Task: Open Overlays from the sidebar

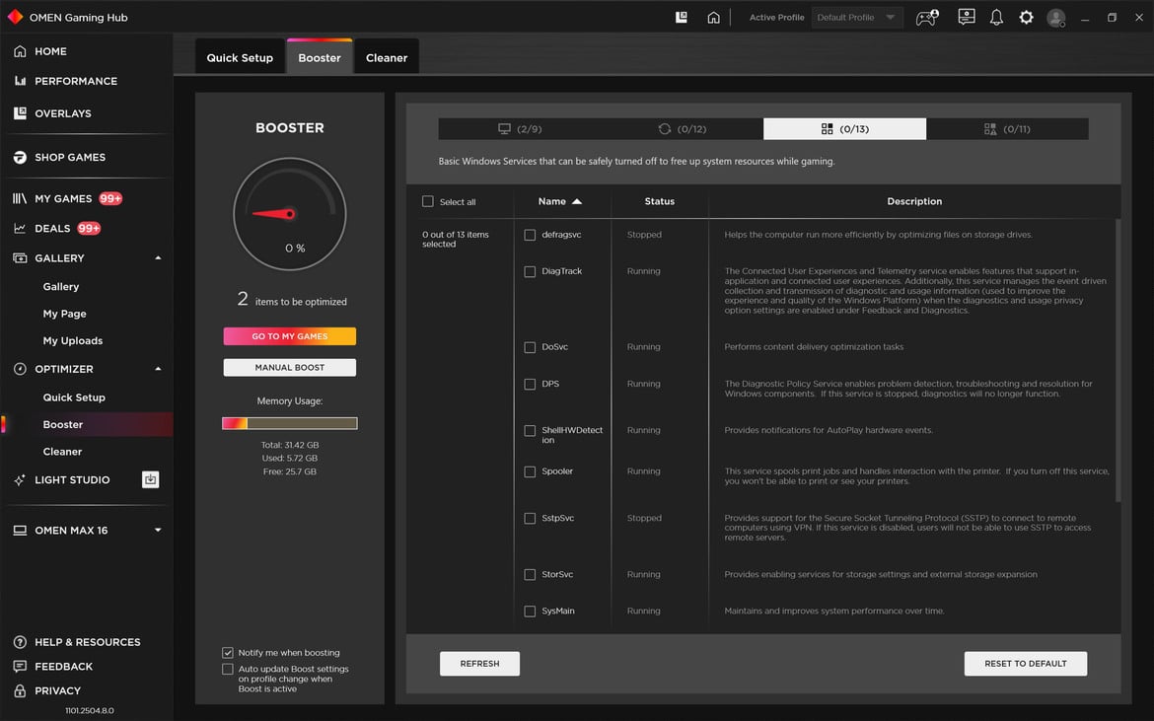Action: 62,113
